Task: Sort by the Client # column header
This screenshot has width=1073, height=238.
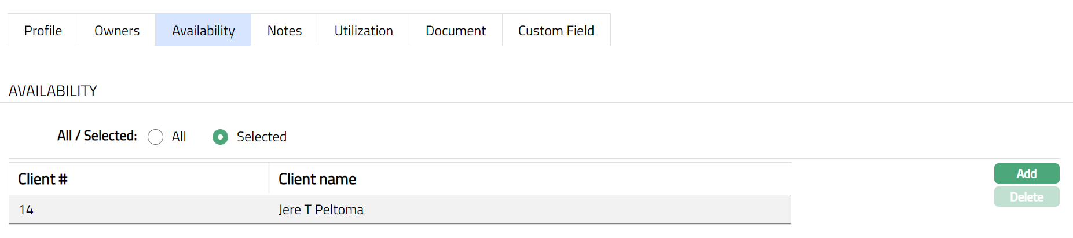Action: pyautogui.click(x=43, y=180)
